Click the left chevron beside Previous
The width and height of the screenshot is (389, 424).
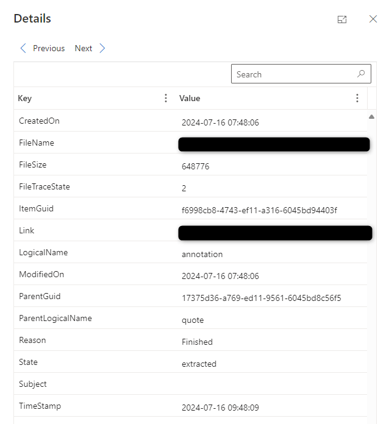click(x=23, y=48)
